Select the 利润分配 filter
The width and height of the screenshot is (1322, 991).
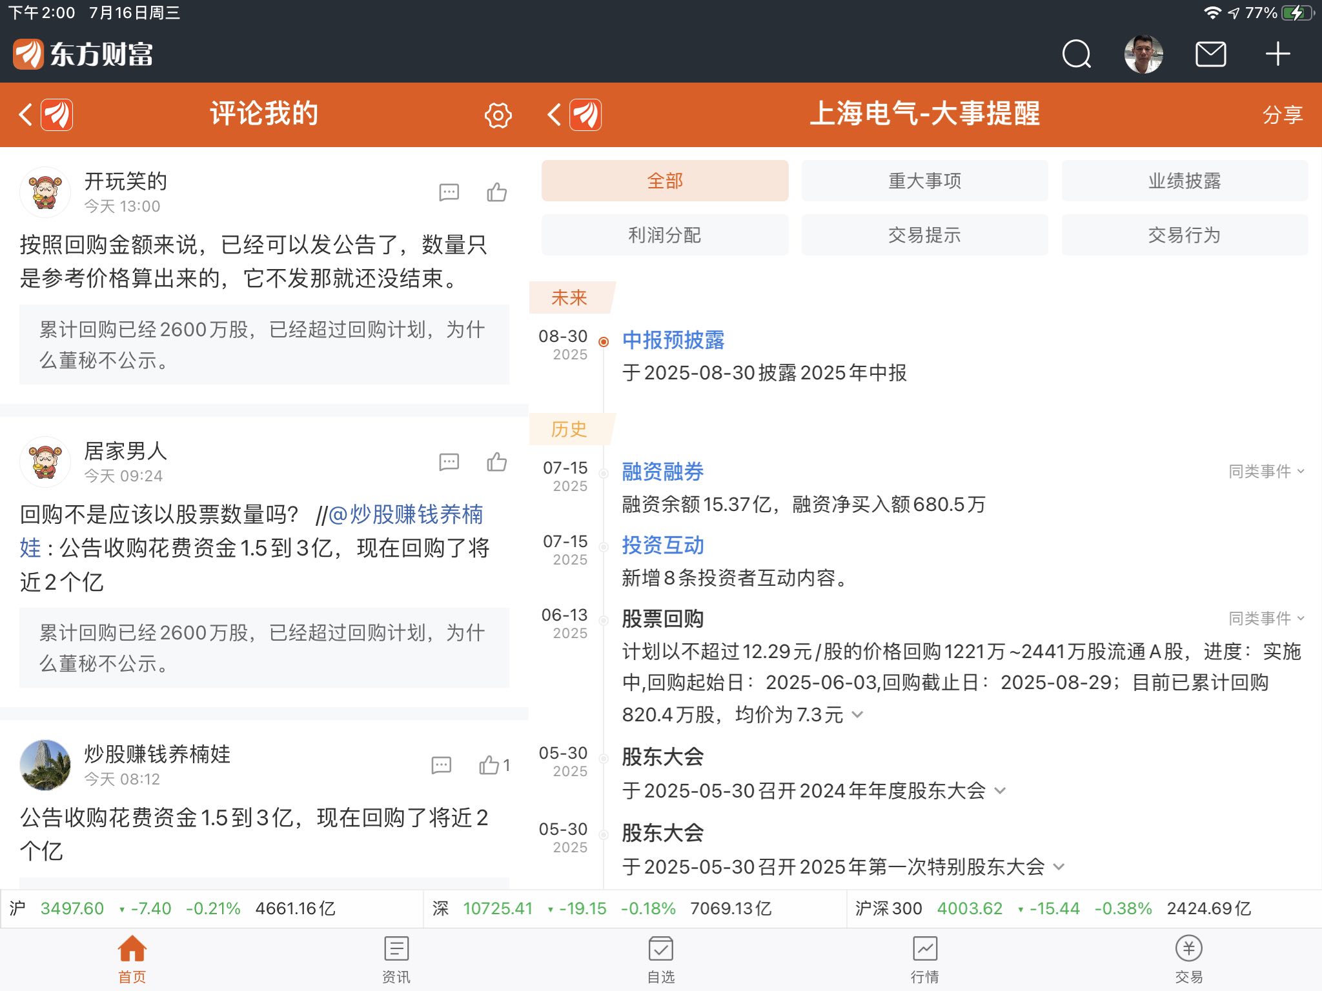click(x=665, y=235)
